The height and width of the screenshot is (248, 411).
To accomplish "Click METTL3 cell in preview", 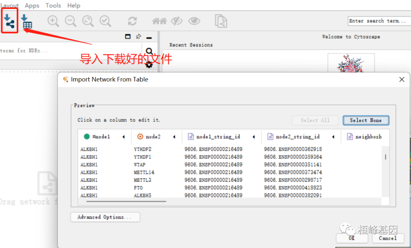I will pyautogui.click(x=142, y=180).
